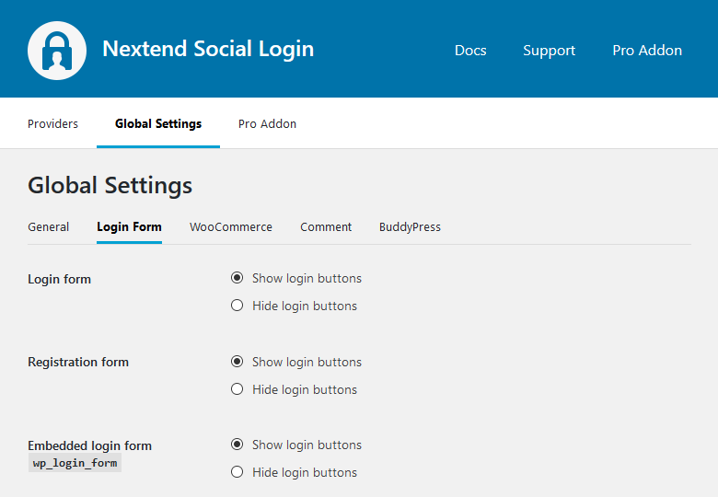
Task: Select Show login buttons for Login form
Action: point(237,278)
